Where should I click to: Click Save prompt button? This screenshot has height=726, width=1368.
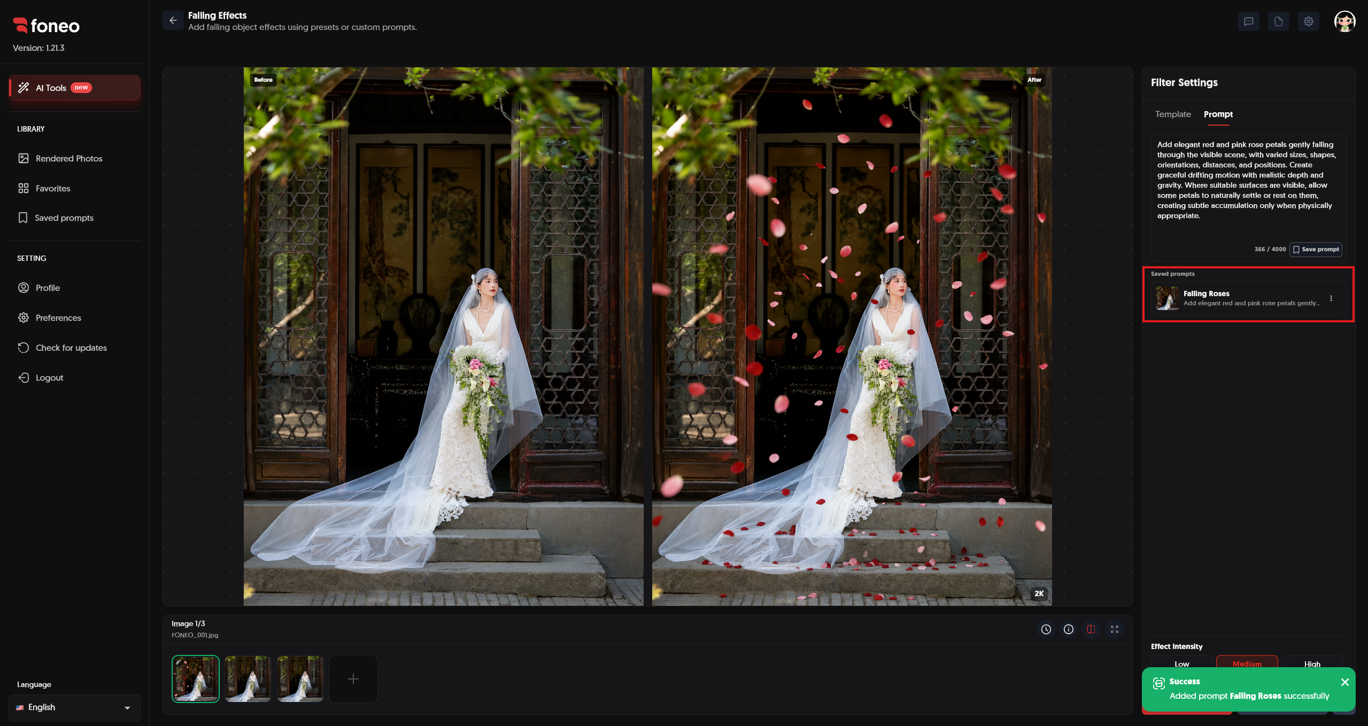[1315, 249]
